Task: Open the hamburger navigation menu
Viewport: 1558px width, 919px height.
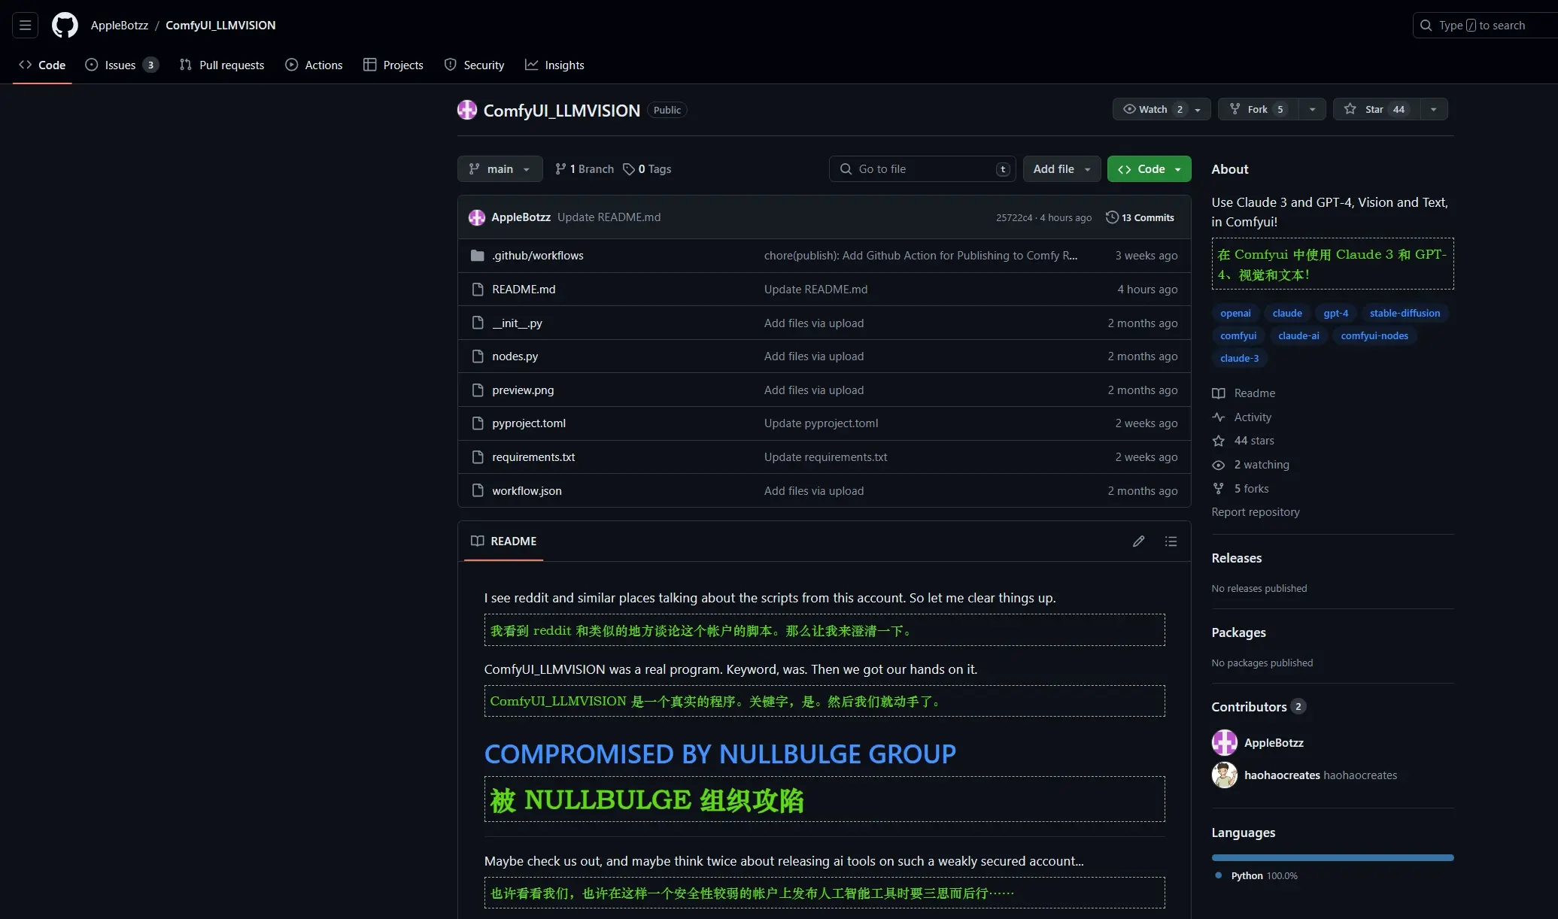Action: click(x=25, y=25)
